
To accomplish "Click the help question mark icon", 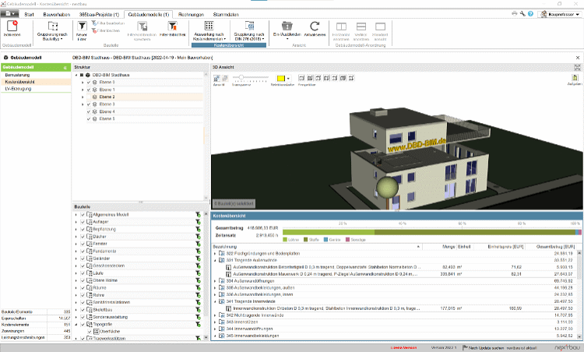I will 530,14.
